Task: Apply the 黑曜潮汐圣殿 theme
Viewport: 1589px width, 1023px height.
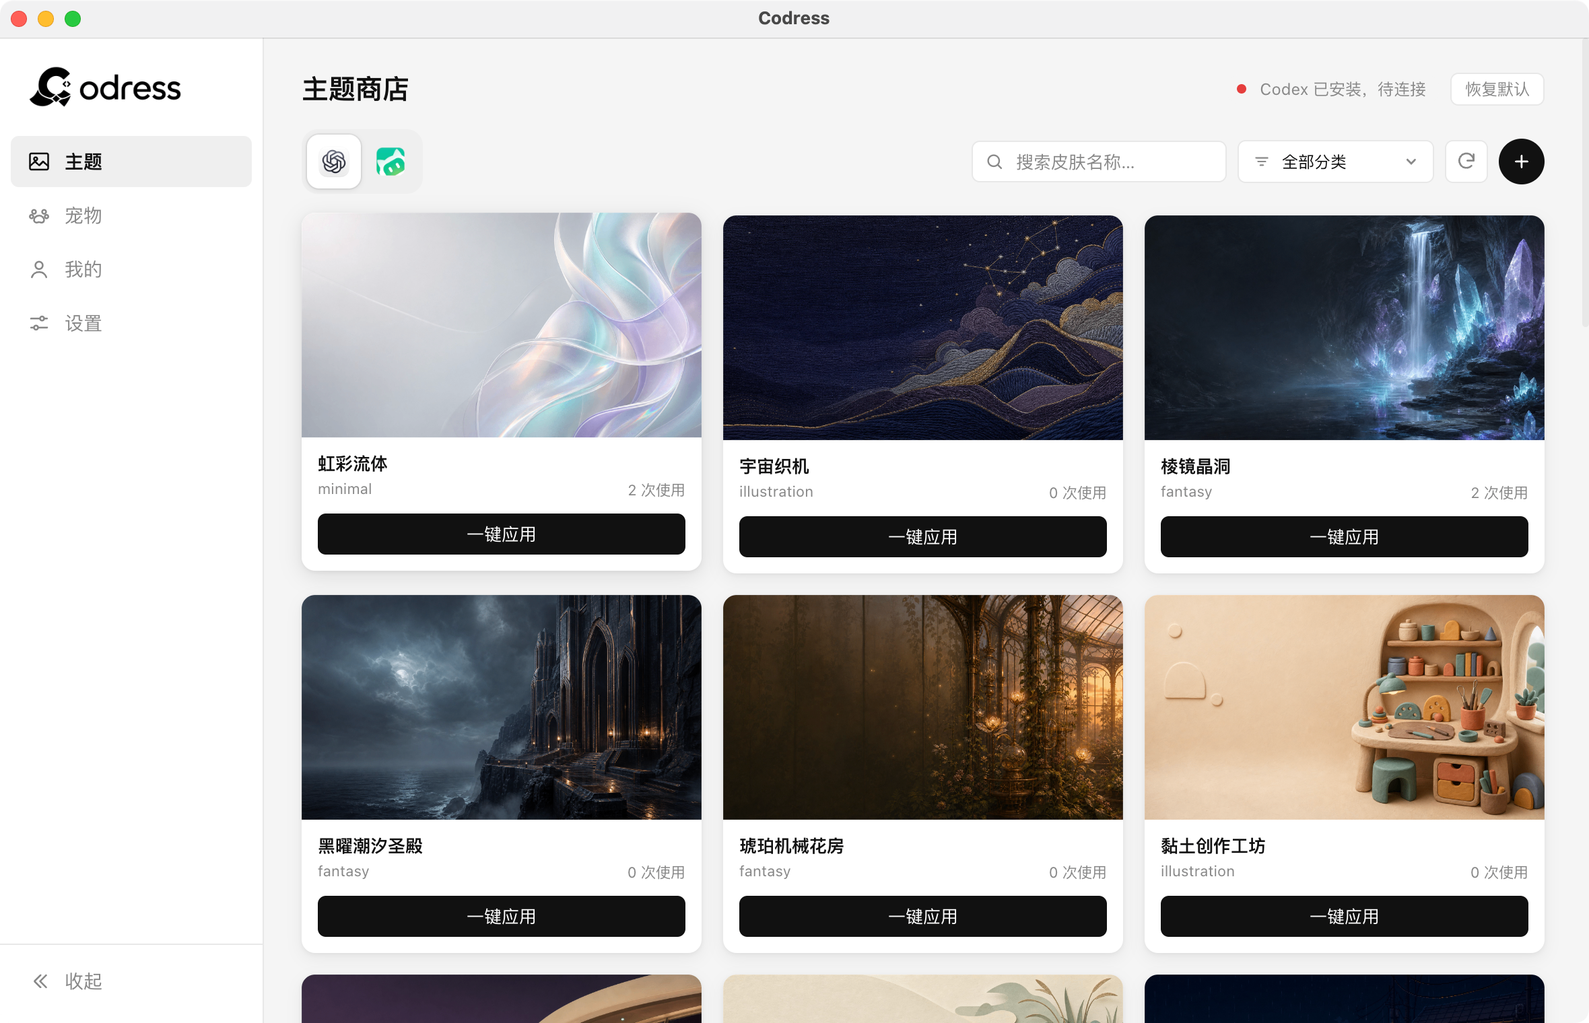Action: [502, 917]
